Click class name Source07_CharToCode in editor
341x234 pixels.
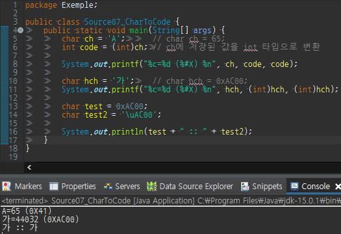127,21
